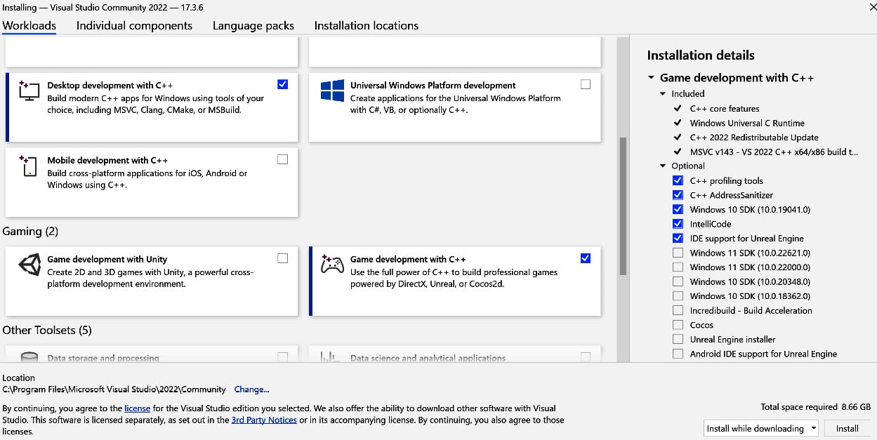Image resolution: width=877 pixels, height=440 pixels.
Task: Uncheck IDE support for Unreal Engine
Action: (678, 239)
